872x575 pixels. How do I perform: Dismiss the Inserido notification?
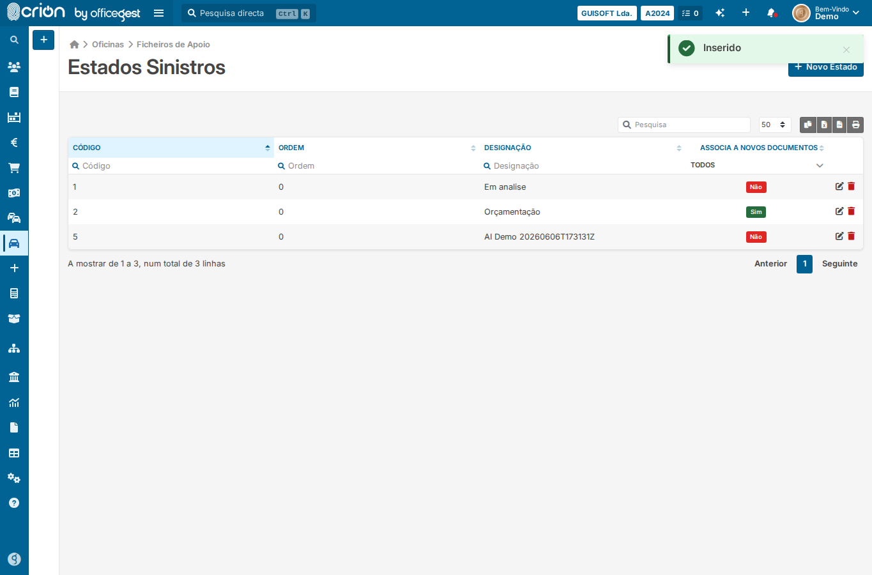(x=846, y=50)
